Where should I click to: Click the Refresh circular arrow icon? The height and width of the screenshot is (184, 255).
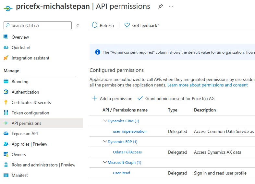coord(94,25)
